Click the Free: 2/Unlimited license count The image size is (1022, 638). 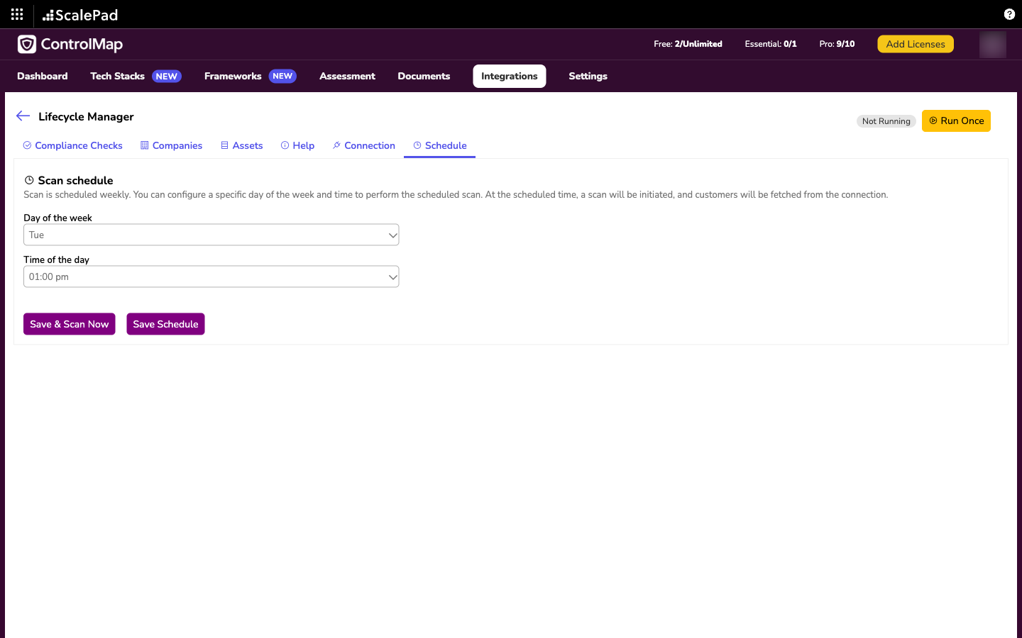coord(688,44)
